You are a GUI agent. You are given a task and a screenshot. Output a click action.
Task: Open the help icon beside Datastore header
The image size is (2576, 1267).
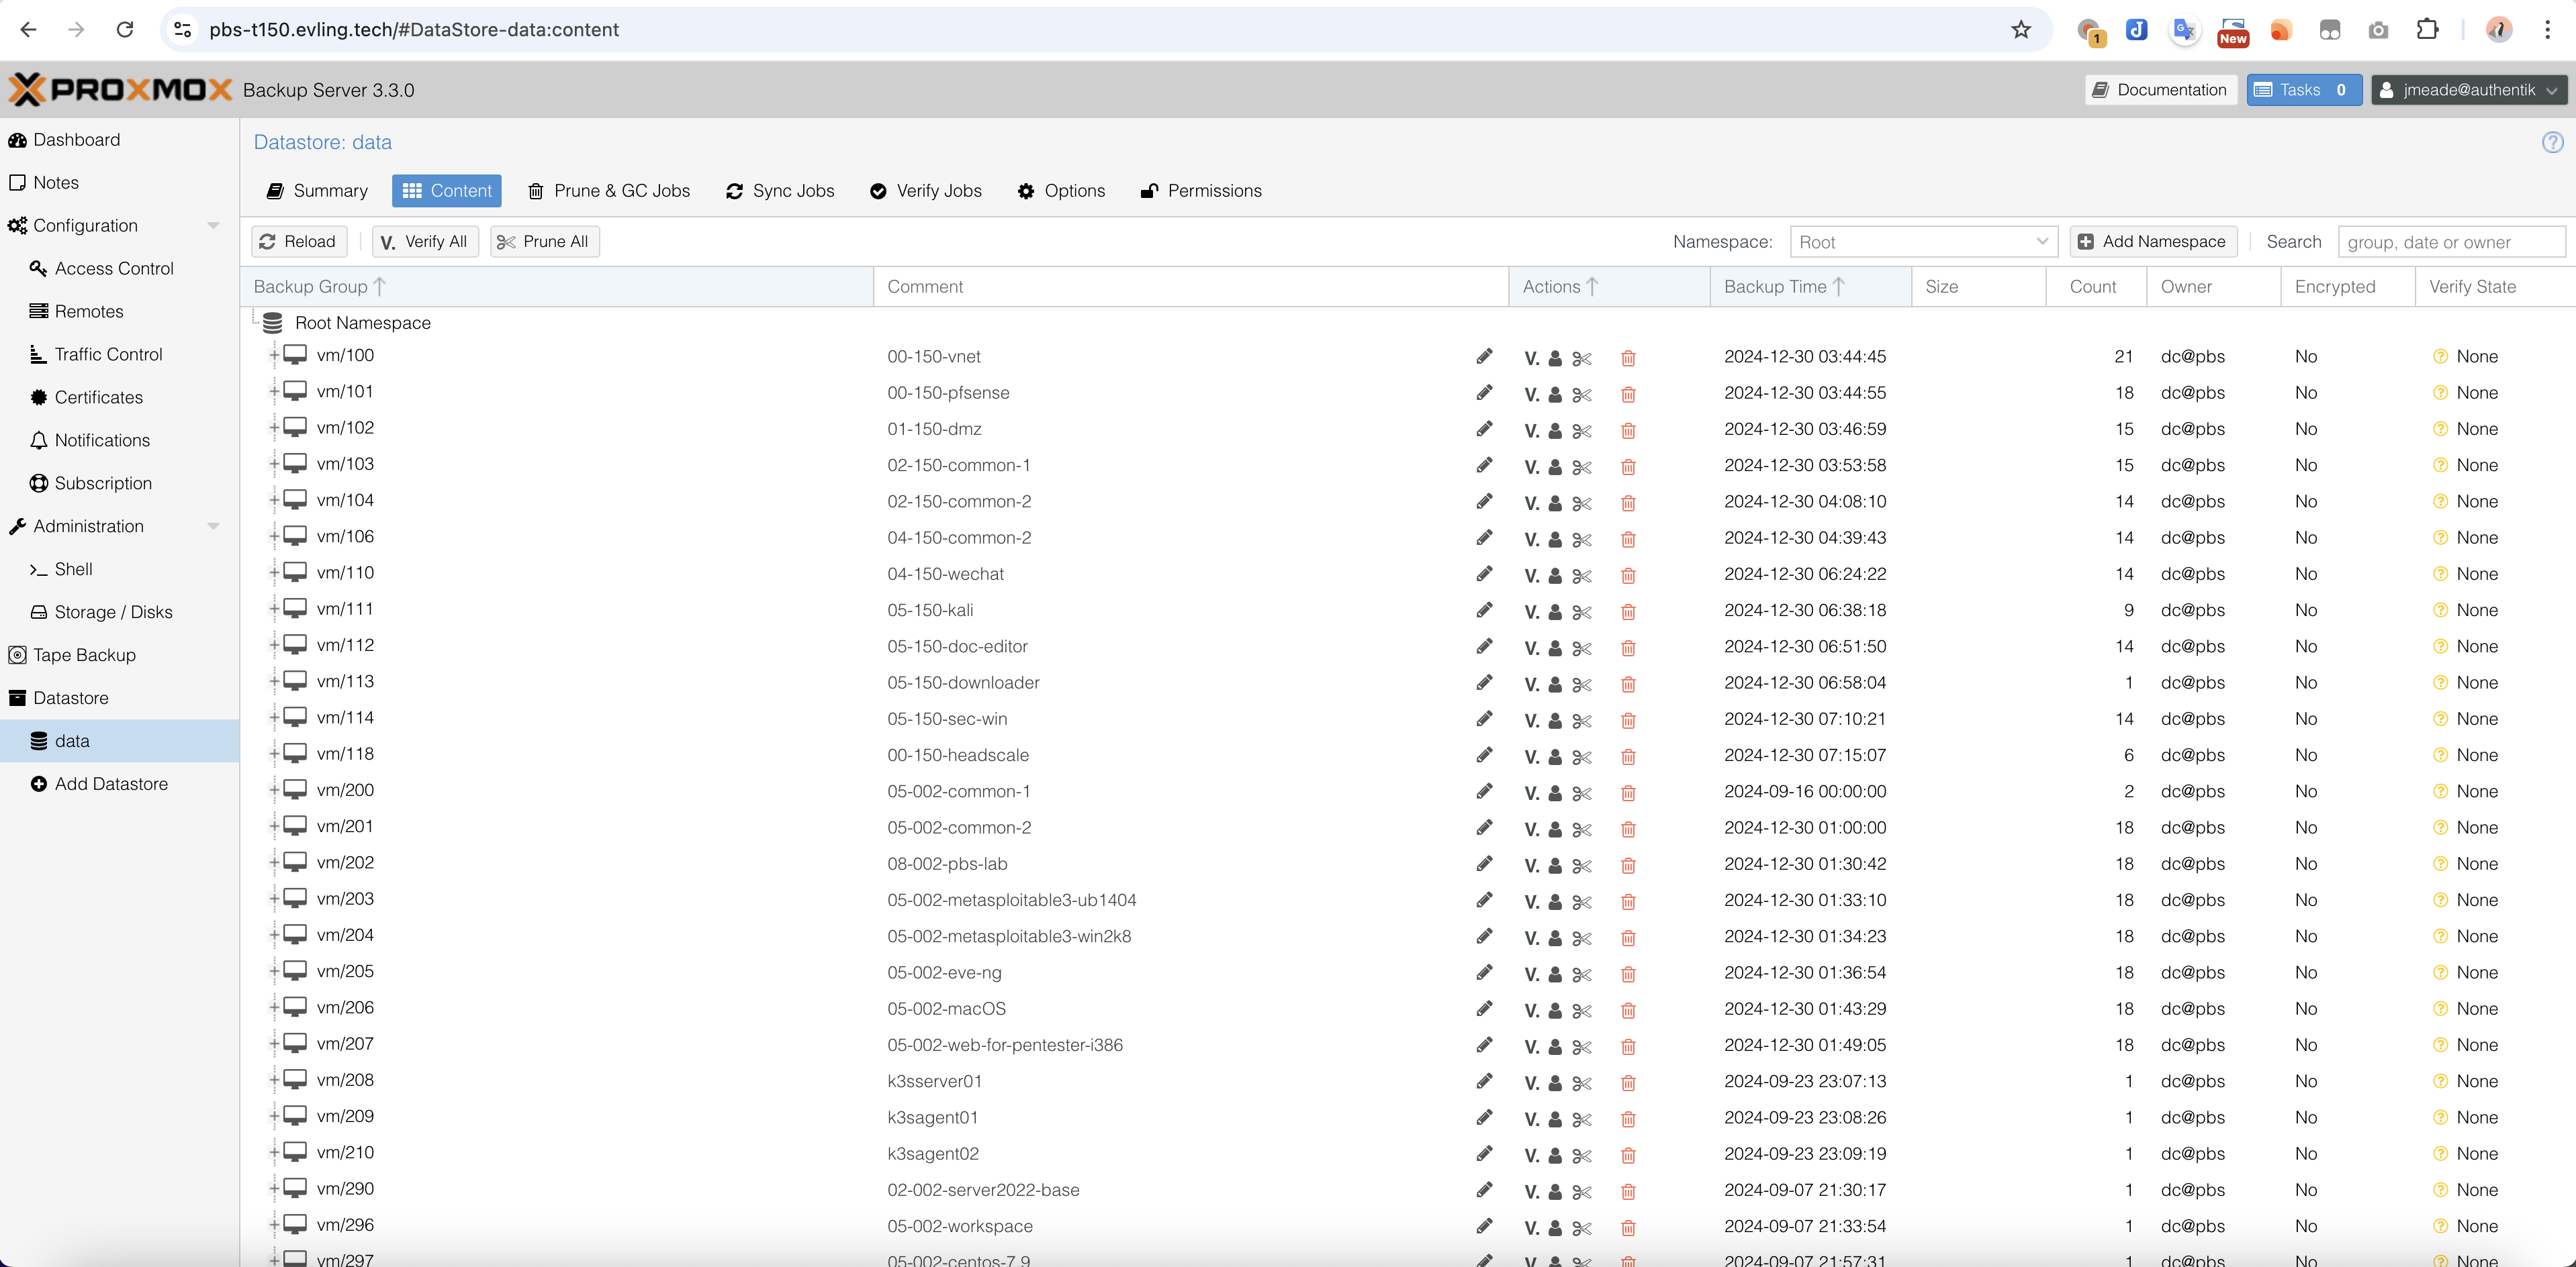pyautogui.click(x=2552, y=142)
